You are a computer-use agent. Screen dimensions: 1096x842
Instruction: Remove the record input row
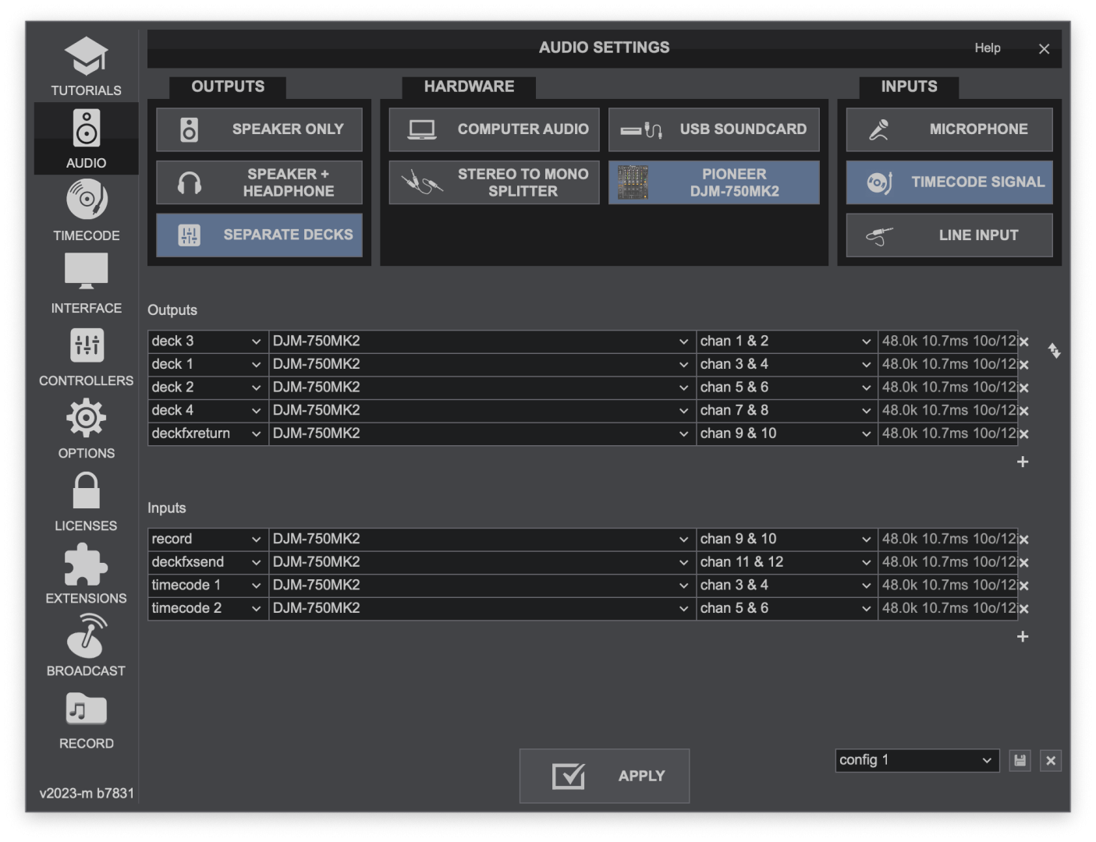coord(1023,539)
